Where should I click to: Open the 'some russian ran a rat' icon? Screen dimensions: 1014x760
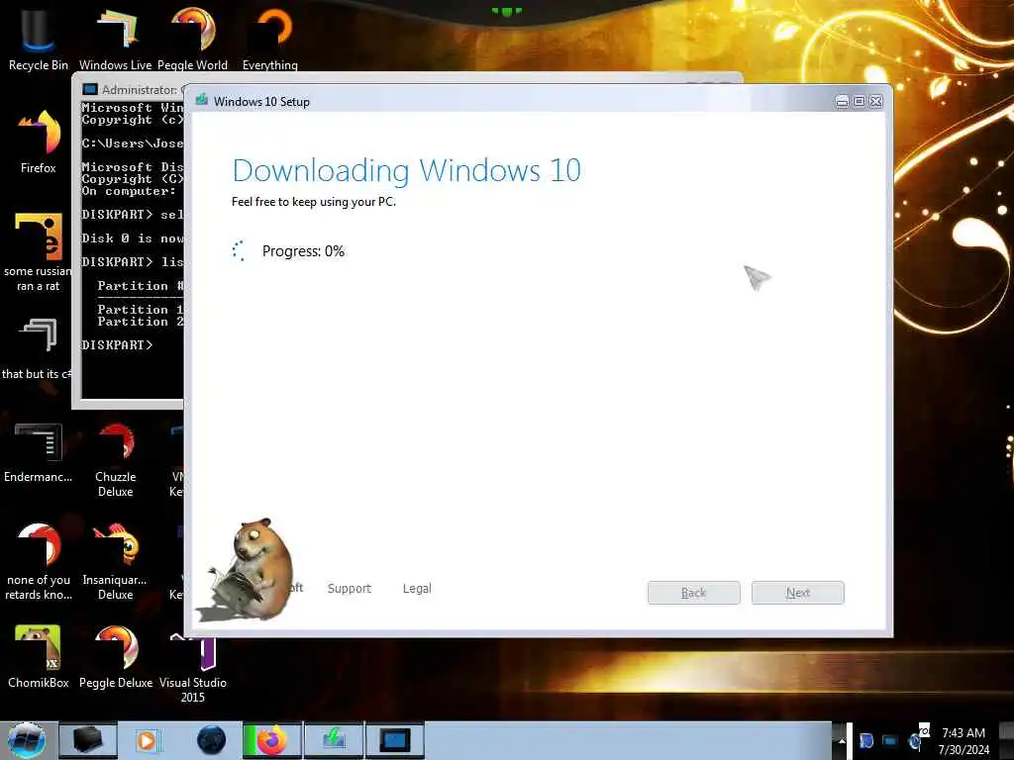[39, 252]
